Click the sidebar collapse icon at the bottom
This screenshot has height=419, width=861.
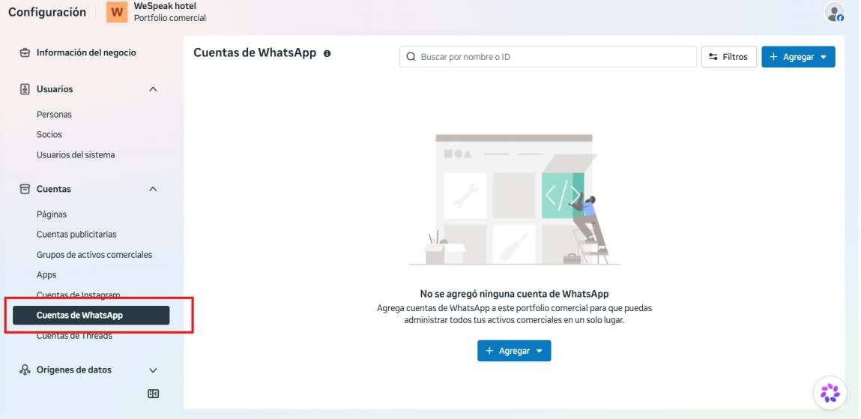pyautogui.click(x=153, y=394)
